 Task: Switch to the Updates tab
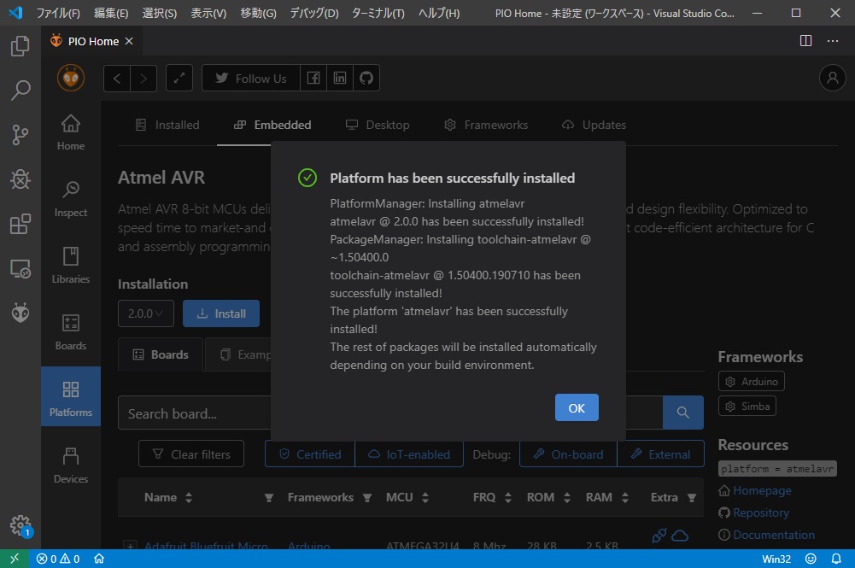594,125
